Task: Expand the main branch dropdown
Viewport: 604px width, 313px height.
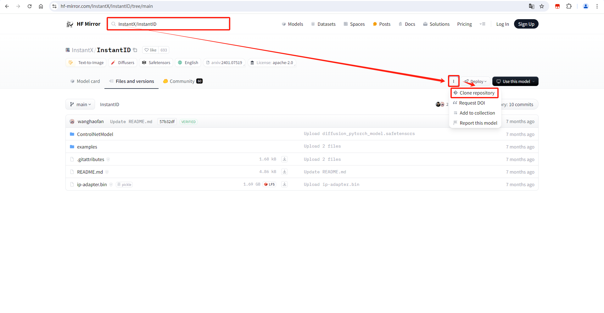Action: coord(80,105)
